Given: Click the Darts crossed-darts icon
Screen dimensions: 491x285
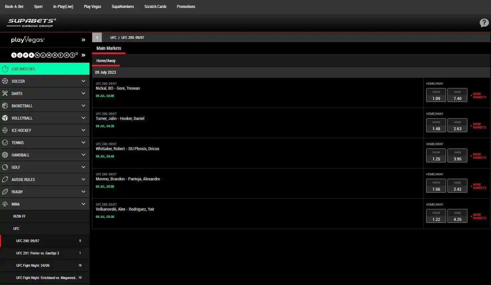Looking at the screenshot, I should 5,93.
